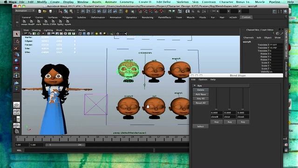The width and height of the screenshot is (298, 168).
Task: Click the Open Scene folder icon
Action: [x=45, y=11]
